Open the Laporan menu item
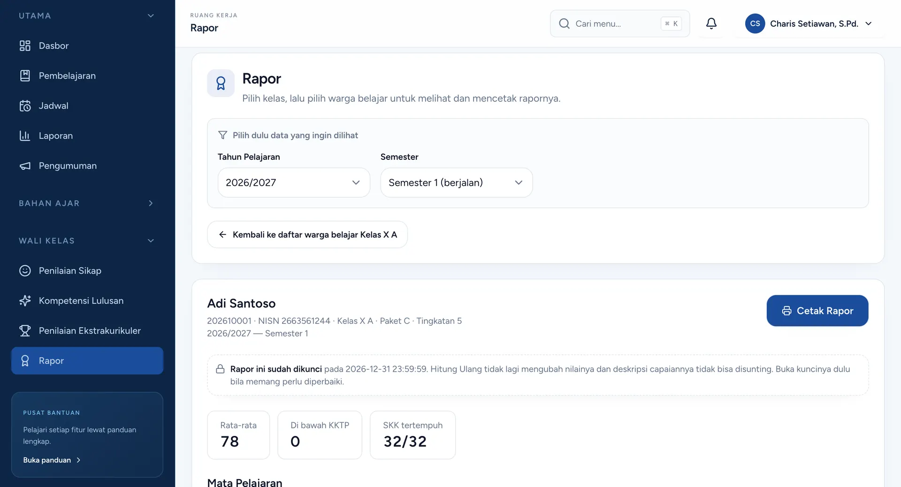The height and width of the screenshot is (487, 901). coord(87,135)
